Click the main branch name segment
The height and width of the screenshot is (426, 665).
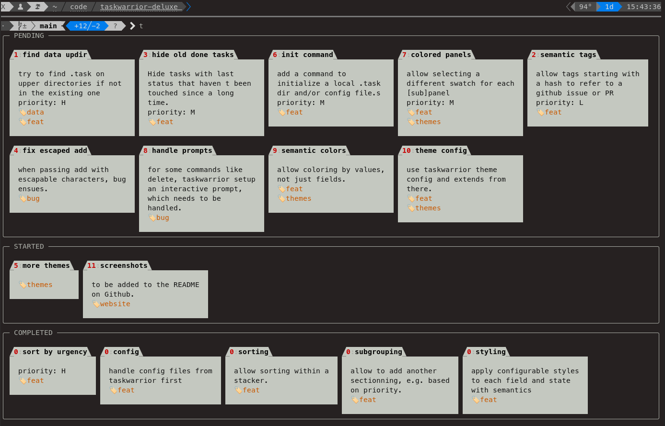pyautogui.click(x=48, y=26)
